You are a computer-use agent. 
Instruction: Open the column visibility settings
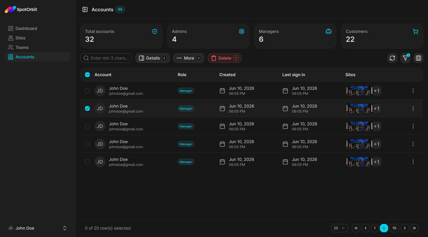click(418, 58)
